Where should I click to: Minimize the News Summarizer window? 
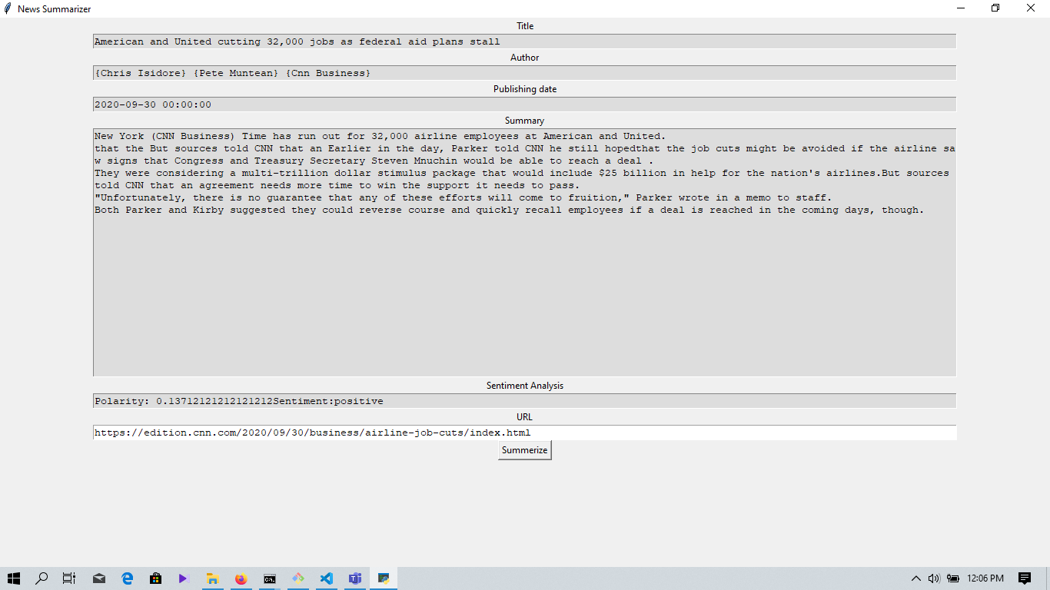click(x=961, y=8)
